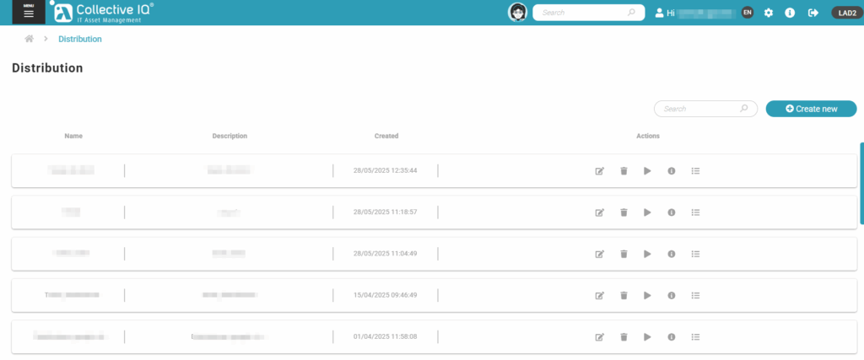864x360 pixels.
Task: Click the Collective IQ logo
Action: coord(104,12)
